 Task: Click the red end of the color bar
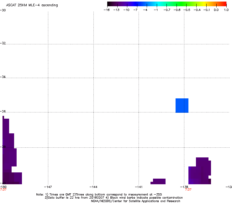point(224,4)
